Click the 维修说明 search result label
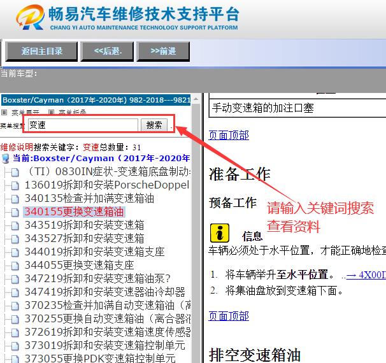This screenshot has height=363, width=386. [17, 147]
